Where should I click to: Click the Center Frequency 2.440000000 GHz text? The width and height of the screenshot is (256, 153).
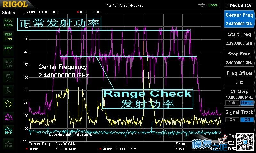click(x=63, y=71)
